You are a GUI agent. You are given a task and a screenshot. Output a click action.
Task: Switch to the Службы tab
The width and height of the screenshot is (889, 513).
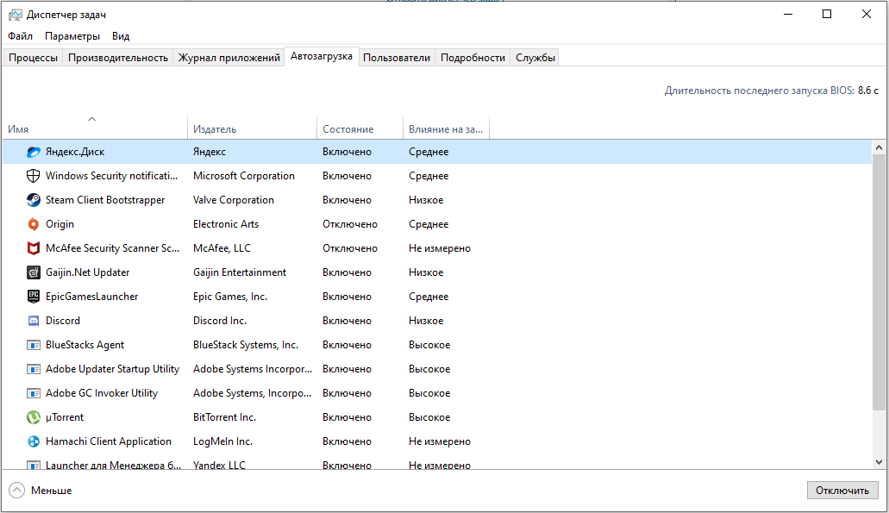coord(535,58)
